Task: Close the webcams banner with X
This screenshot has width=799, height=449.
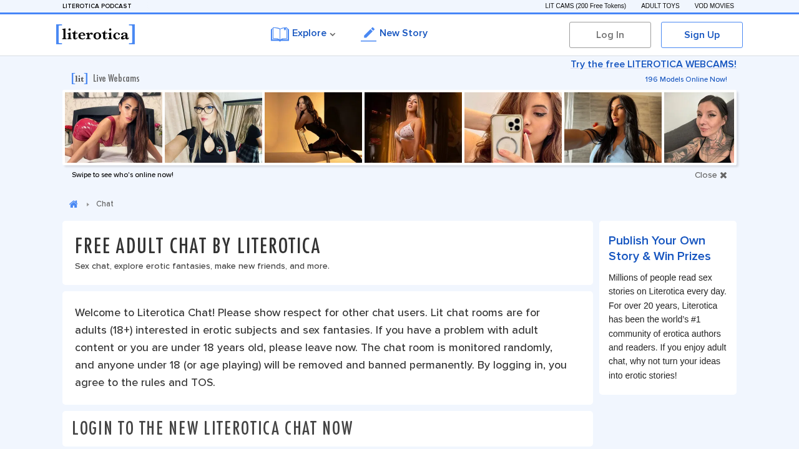Action: pos(723,175)
